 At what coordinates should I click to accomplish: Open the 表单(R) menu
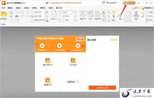[x=43, y=8]
